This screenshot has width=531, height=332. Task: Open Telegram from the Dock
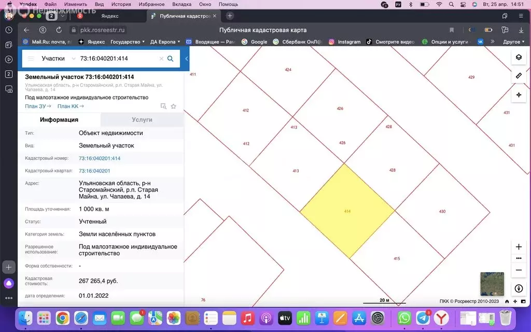click(423, 318)
